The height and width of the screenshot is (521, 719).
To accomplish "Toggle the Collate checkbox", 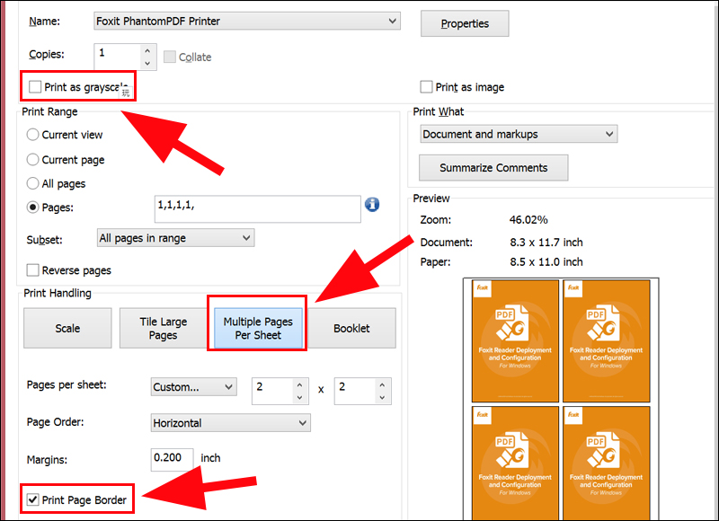I will [170, 57].
